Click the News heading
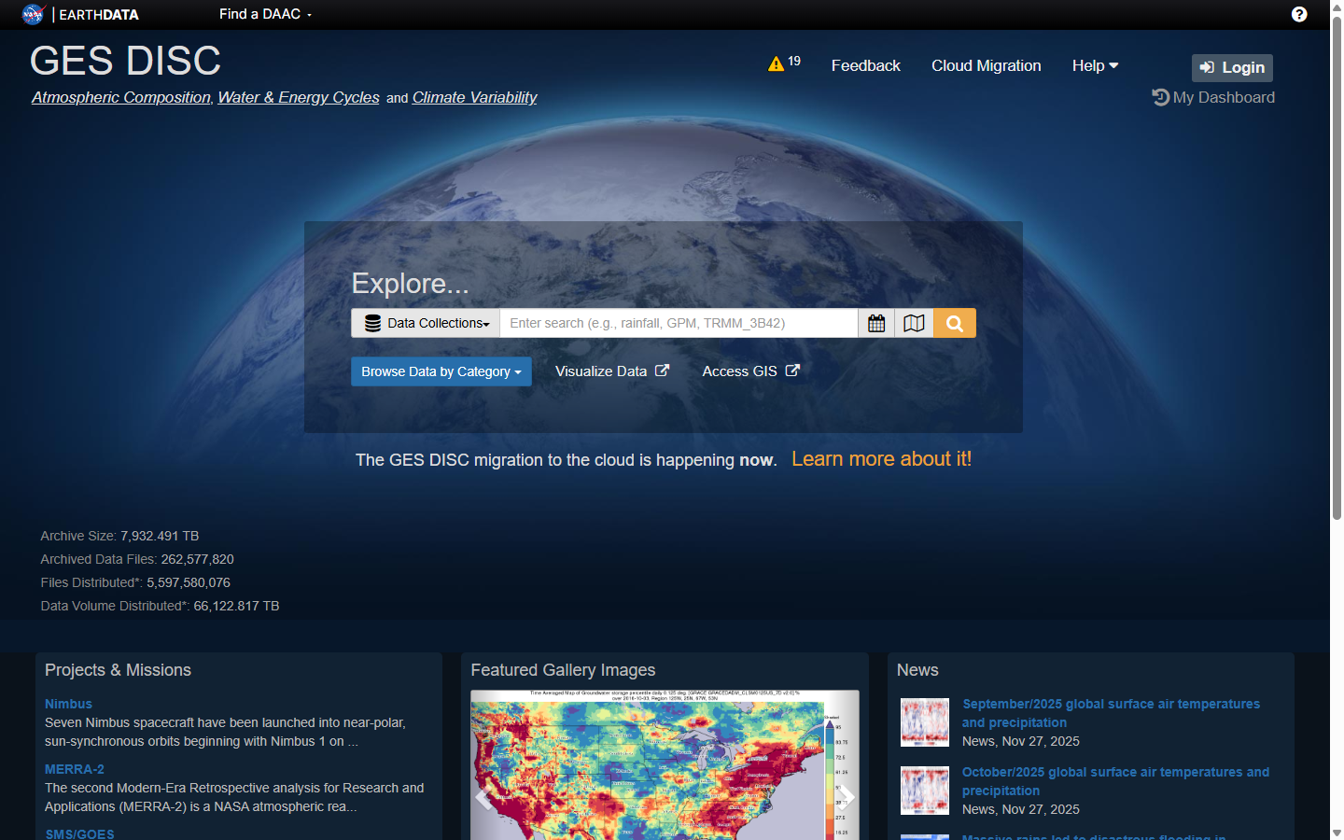 (x=917, y=670)
